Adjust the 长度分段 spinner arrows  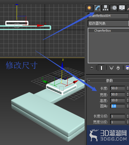point(128,116)
